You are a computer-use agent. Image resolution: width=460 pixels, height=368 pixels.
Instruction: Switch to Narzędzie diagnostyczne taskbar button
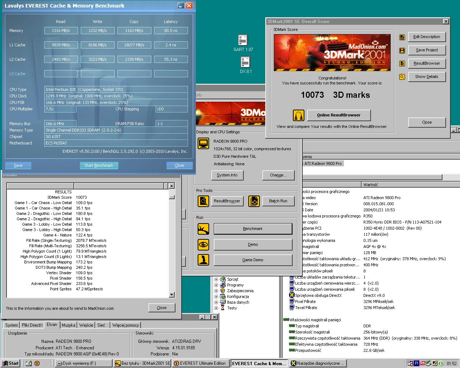318,364
